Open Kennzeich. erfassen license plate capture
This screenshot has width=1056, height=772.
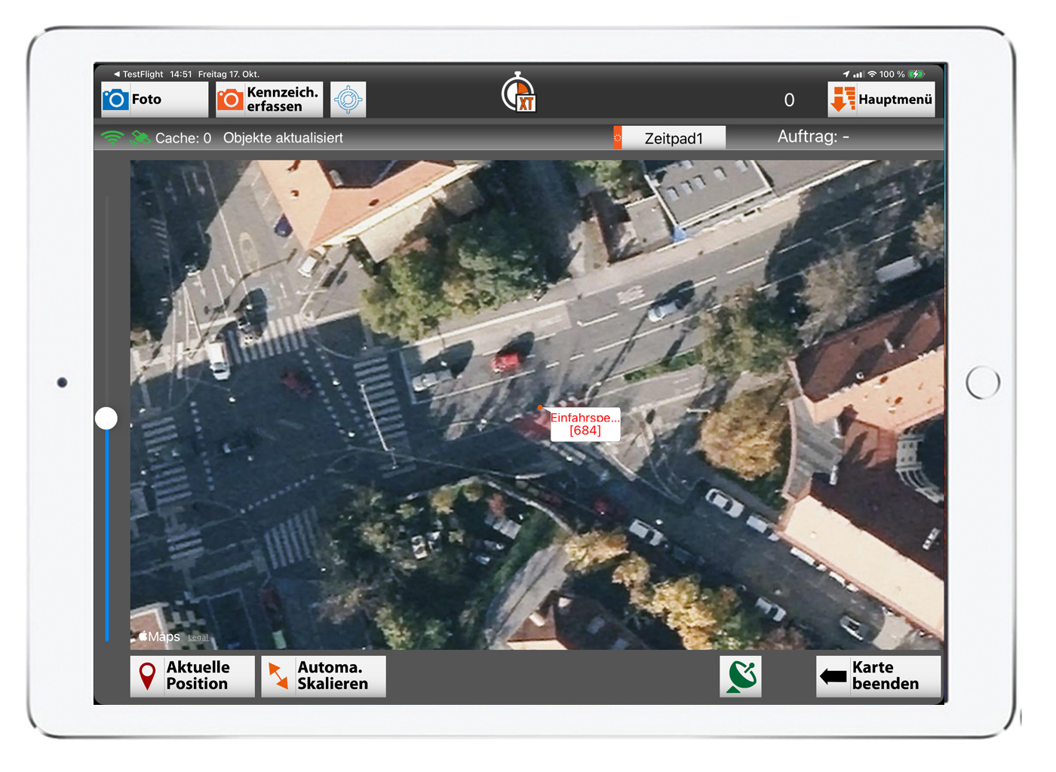click(269, 100)
